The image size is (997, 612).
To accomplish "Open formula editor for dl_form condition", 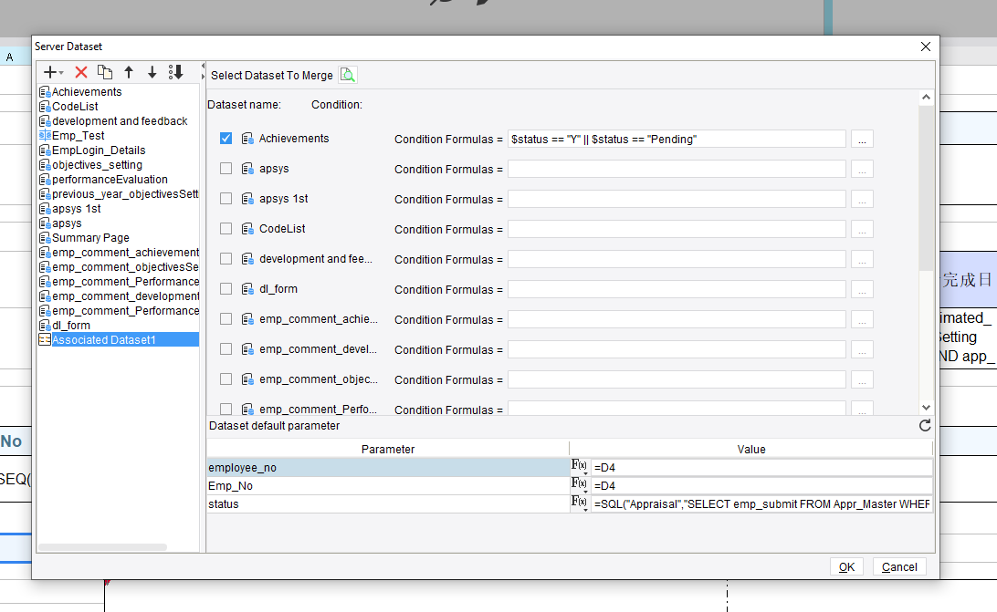I will coord(862,289).
